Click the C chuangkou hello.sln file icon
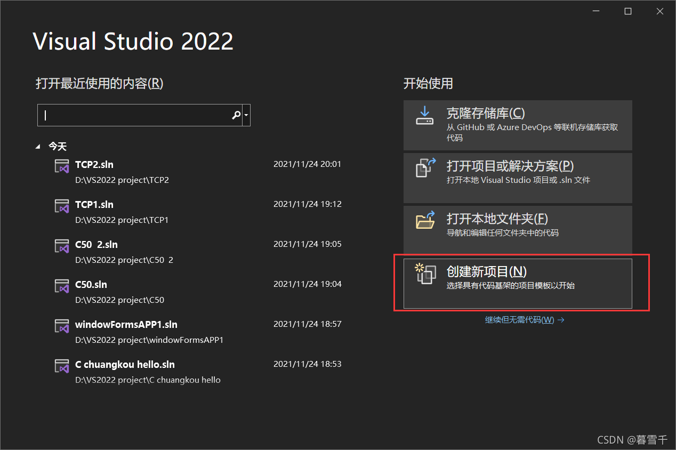The width and height of the screenshot is (676, 450). 62,366
